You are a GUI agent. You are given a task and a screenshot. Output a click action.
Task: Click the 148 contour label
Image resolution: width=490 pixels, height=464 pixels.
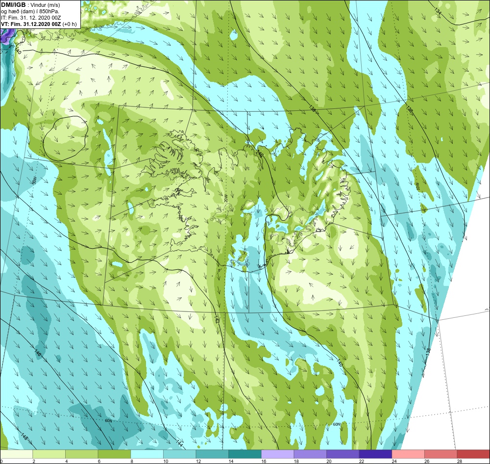click(x=24, y=436)
